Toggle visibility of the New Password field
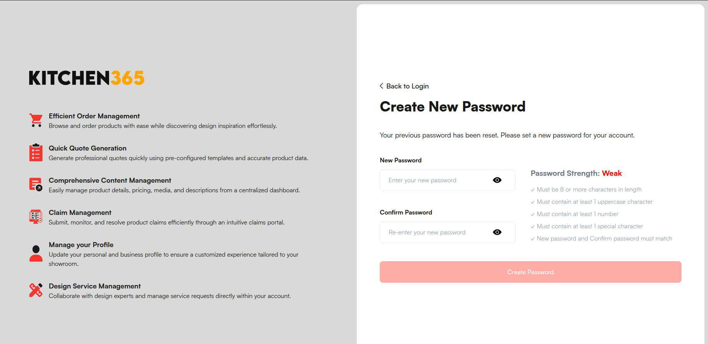This screenshot has height=344, width=708. coord(497,180)
